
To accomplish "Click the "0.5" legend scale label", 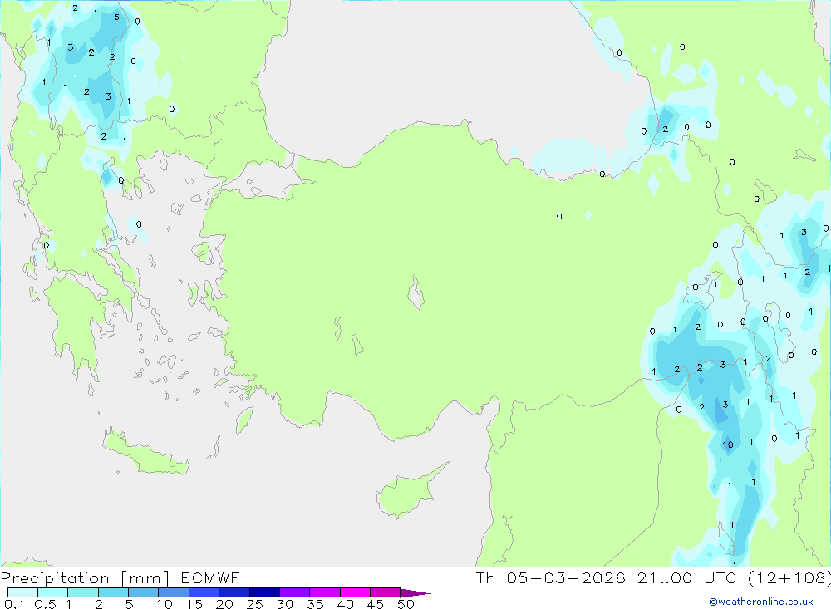I will click(45, 604).
